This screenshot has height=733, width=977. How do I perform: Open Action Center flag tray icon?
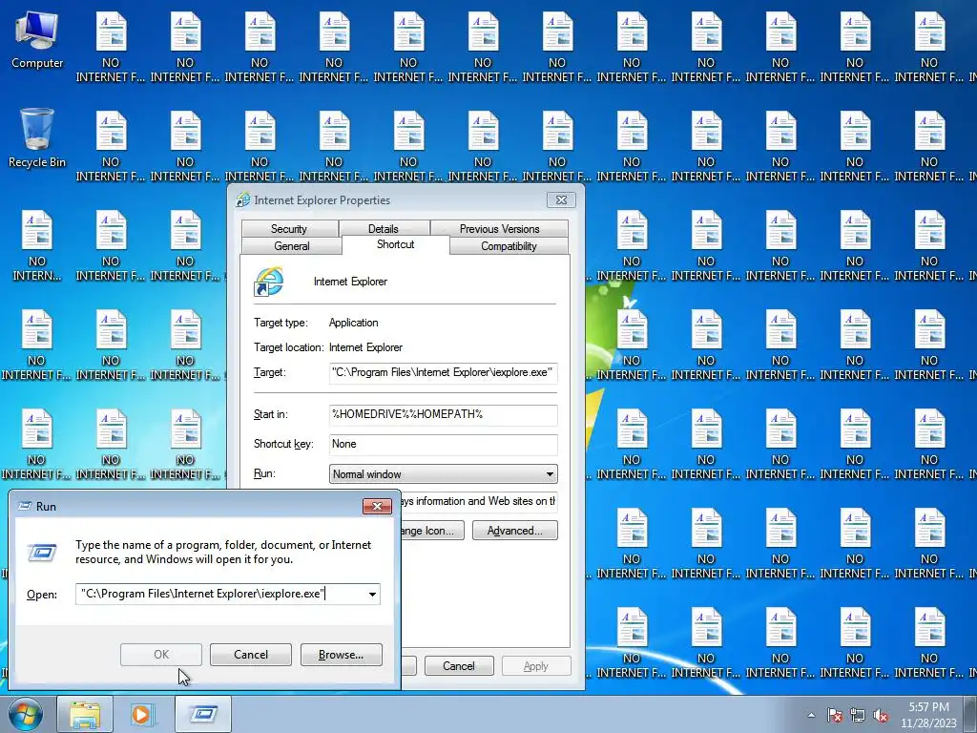click(x=834, y=715)
